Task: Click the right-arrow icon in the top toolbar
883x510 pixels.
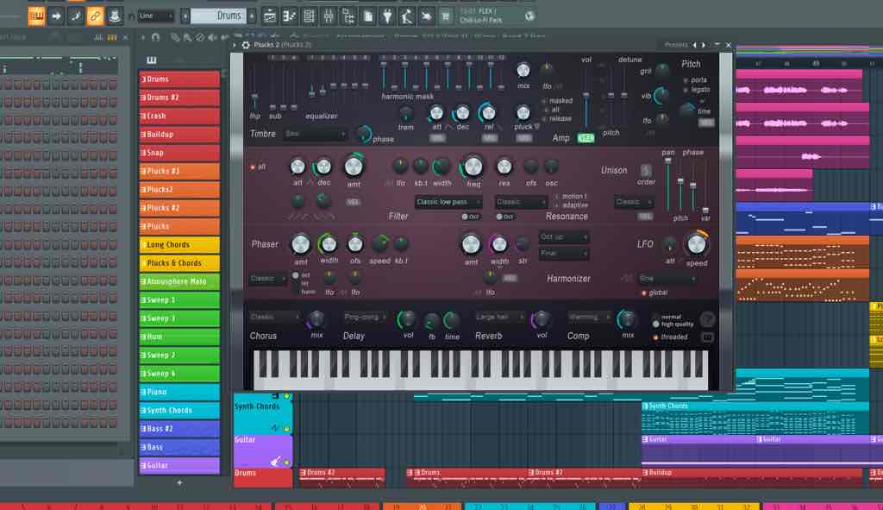Action: pyautogui.click(x=56, y=16)
